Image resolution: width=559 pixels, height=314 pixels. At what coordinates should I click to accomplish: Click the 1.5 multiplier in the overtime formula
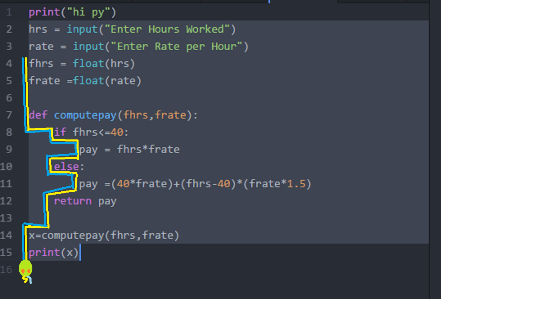pos(296,184)
